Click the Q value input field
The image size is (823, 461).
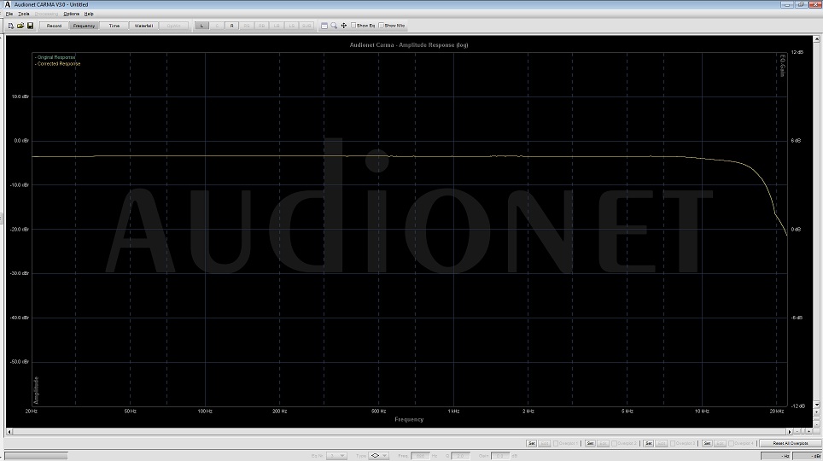tap(460, 456)
